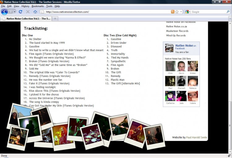The image size is (232, 158).
Task: Click "Tied My Hands" track
Action: (120, 58)
